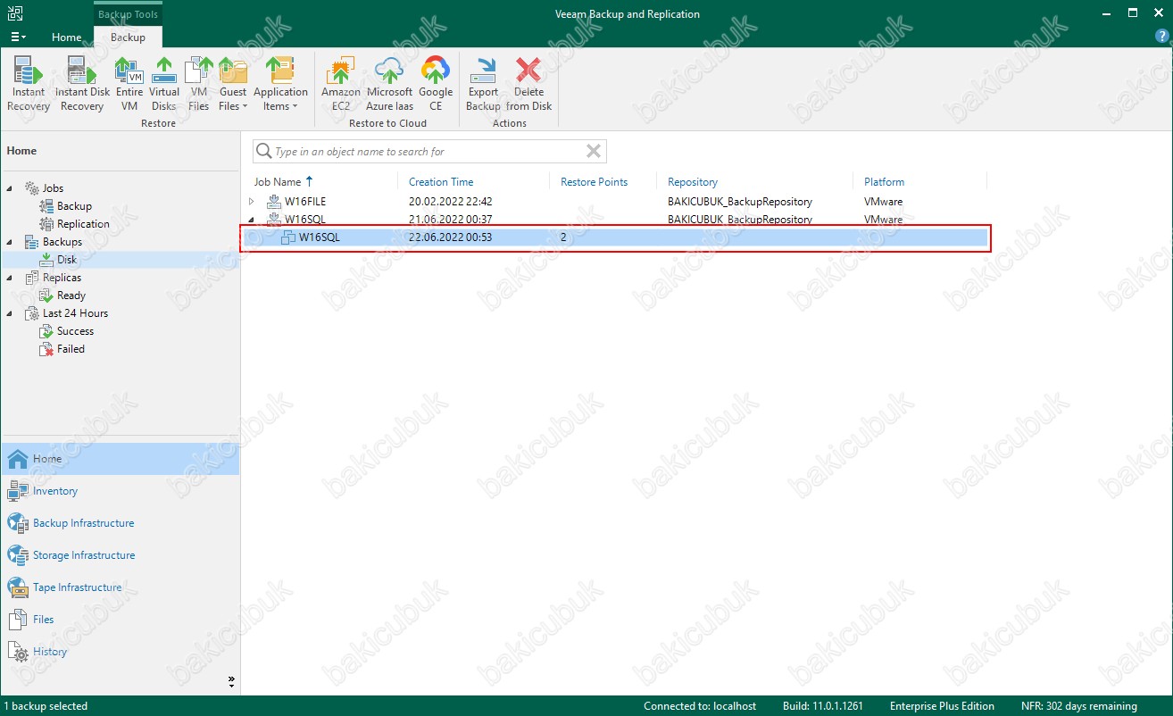This screenshot has width=1173, height=716.
Task: Open Guest Files dropdown
Action: 233,84
